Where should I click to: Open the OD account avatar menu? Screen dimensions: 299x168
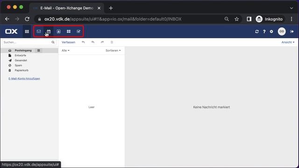pos(282,31)
